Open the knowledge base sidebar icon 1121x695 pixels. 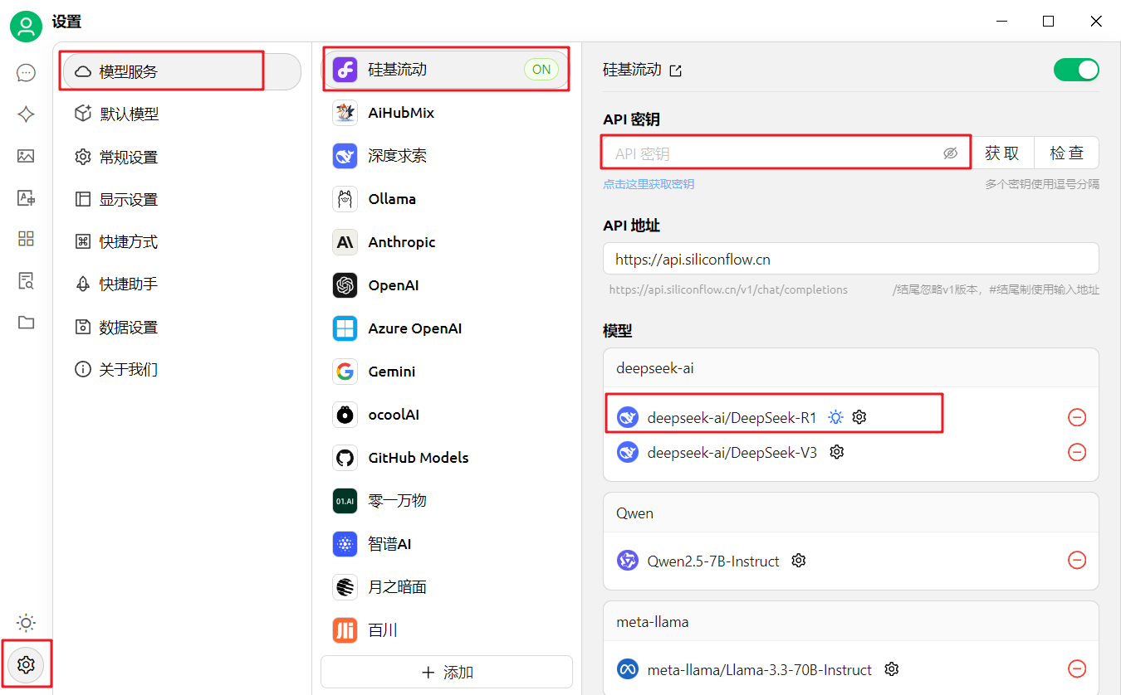pyautogui.click(x=26, y=280)
